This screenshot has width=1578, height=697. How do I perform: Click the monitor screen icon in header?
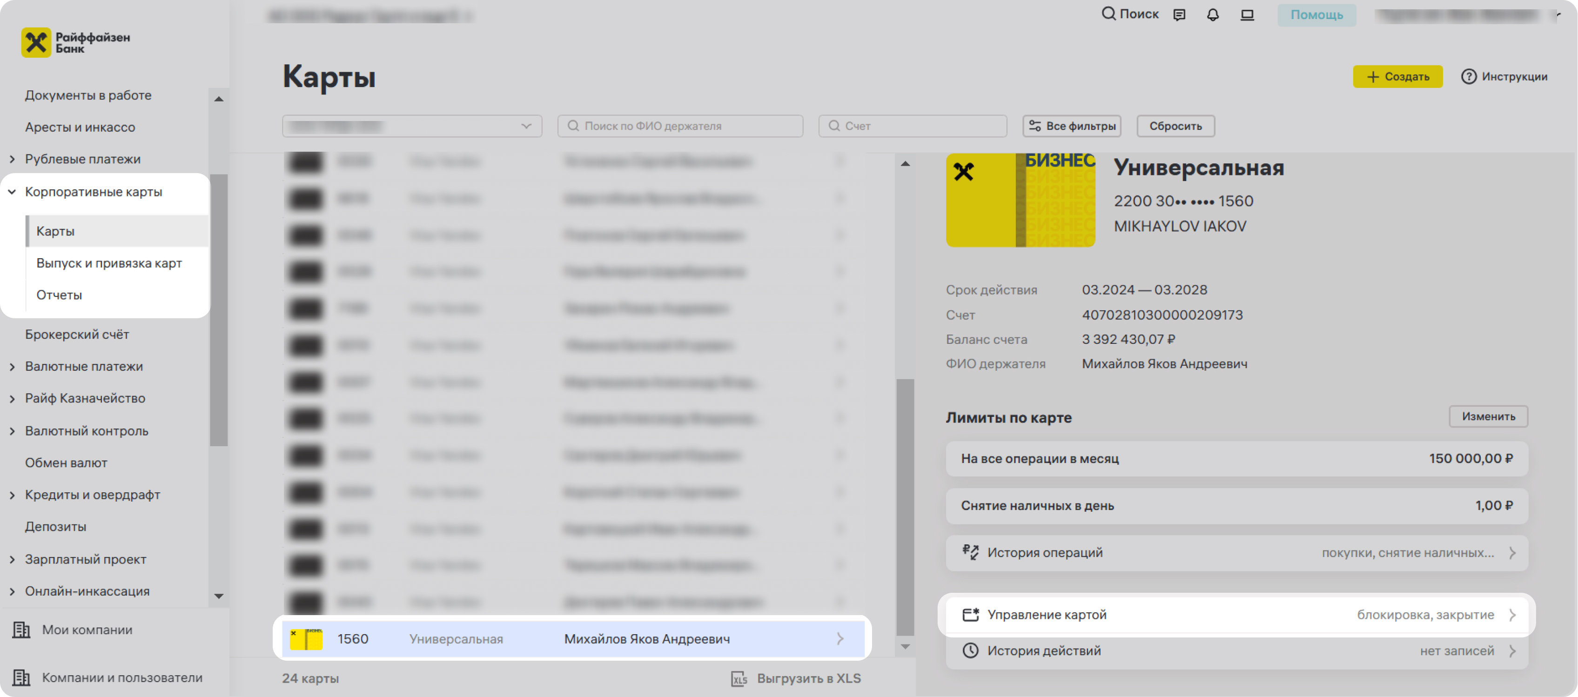[x=1247, y=15]
